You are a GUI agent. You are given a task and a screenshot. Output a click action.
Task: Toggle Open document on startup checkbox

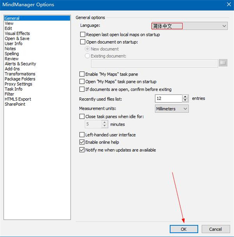click(82, 42)
